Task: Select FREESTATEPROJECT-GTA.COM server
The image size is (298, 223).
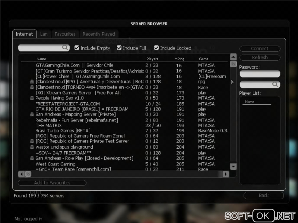Action: pos(124,104)
